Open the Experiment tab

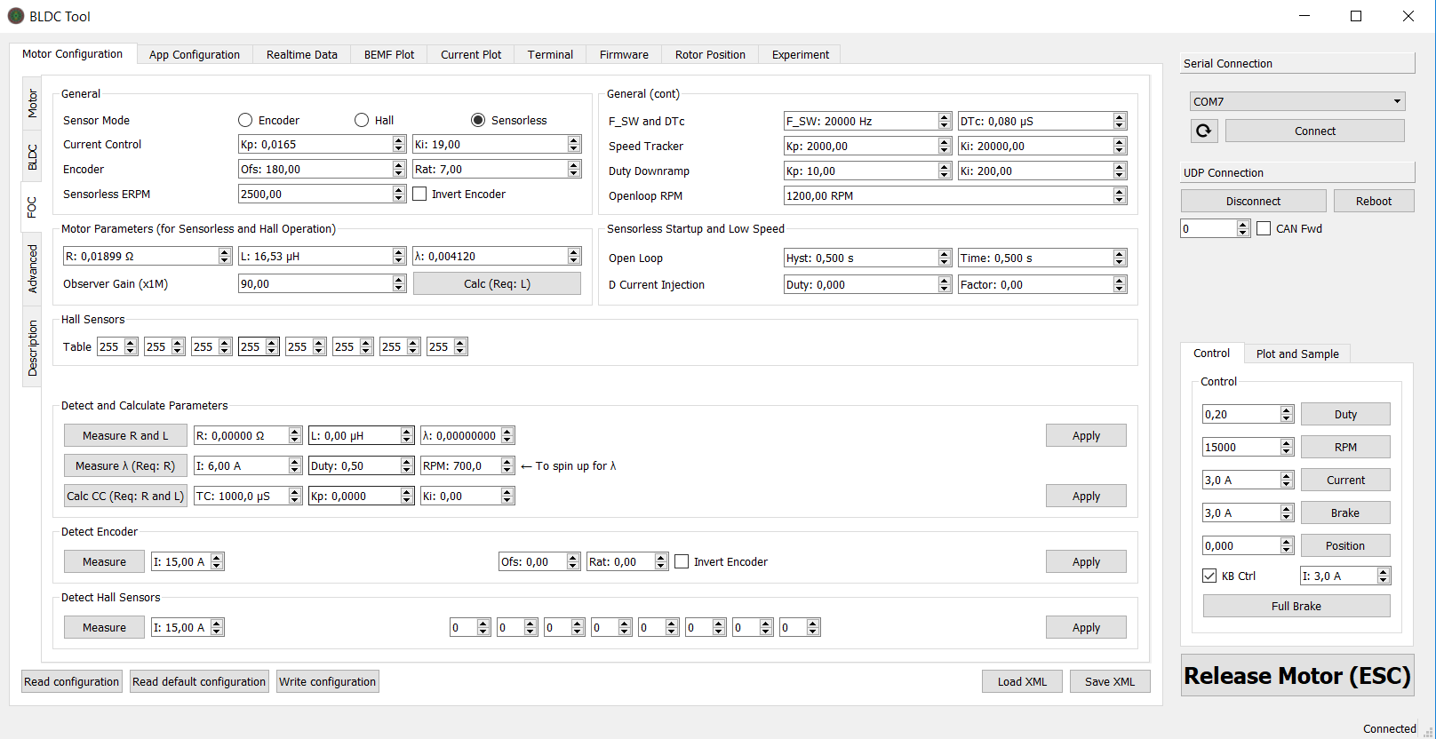800,54
